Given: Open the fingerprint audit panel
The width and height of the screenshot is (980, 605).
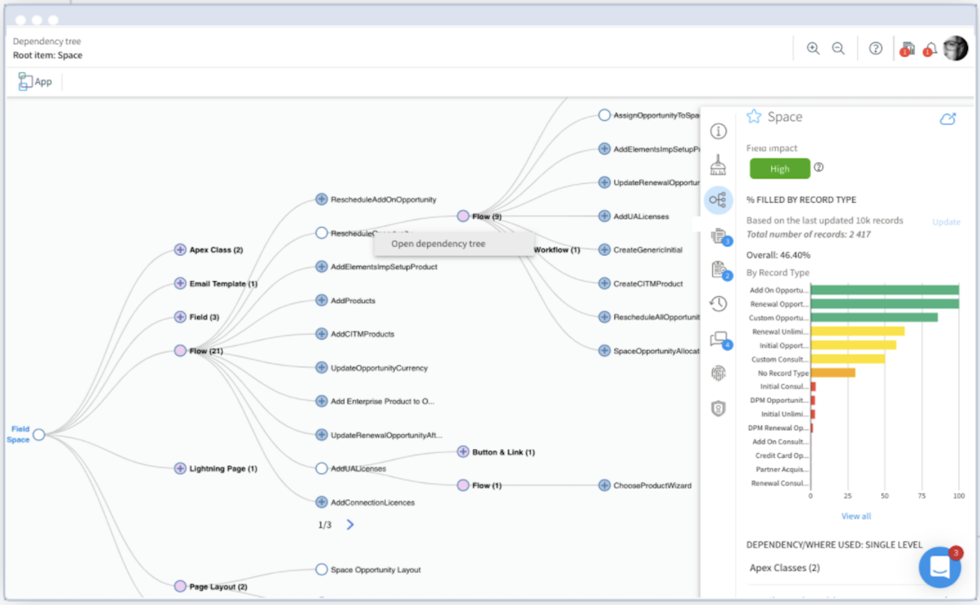Looking at the screenshot, I should tap(718, 373).
